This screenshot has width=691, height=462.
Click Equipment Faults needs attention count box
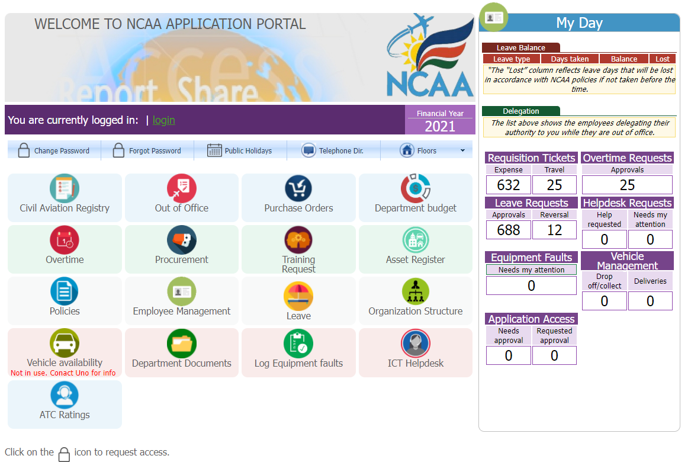click(x=532, y=285)
